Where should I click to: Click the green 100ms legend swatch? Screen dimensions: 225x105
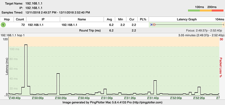pyautogui.click(x=194, y=10)
